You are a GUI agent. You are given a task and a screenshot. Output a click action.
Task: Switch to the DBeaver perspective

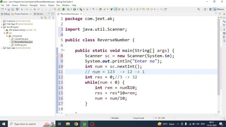[219, 10]
